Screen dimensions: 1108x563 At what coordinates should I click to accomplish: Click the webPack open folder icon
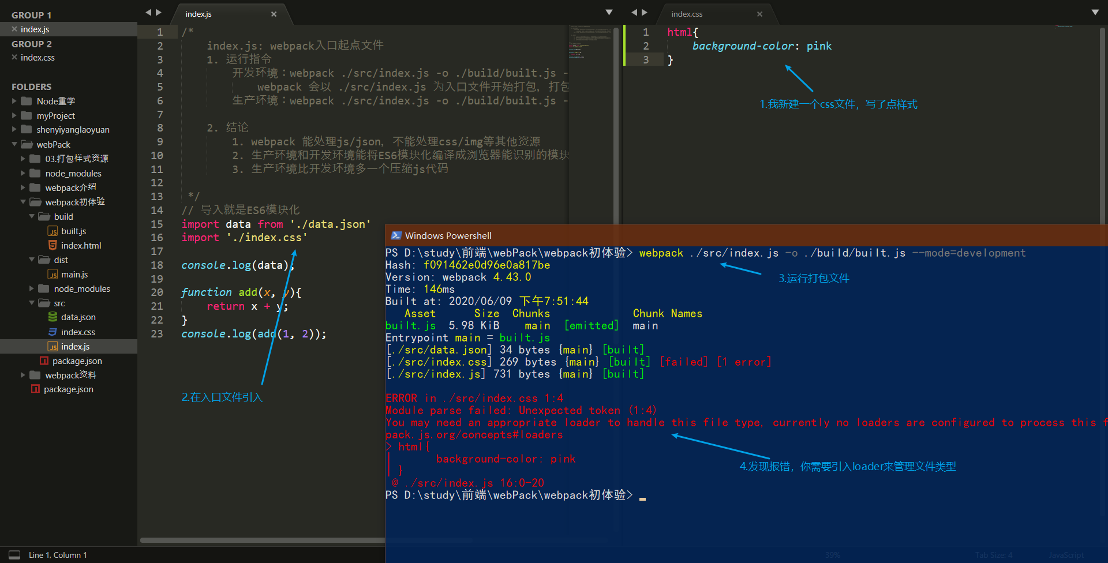click(x=27, y=144)
